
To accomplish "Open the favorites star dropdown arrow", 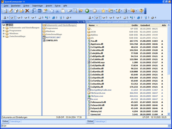I will pos(107,11).
